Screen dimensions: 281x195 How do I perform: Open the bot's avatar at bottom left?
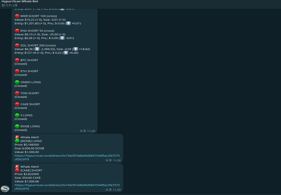click(5, 189)
